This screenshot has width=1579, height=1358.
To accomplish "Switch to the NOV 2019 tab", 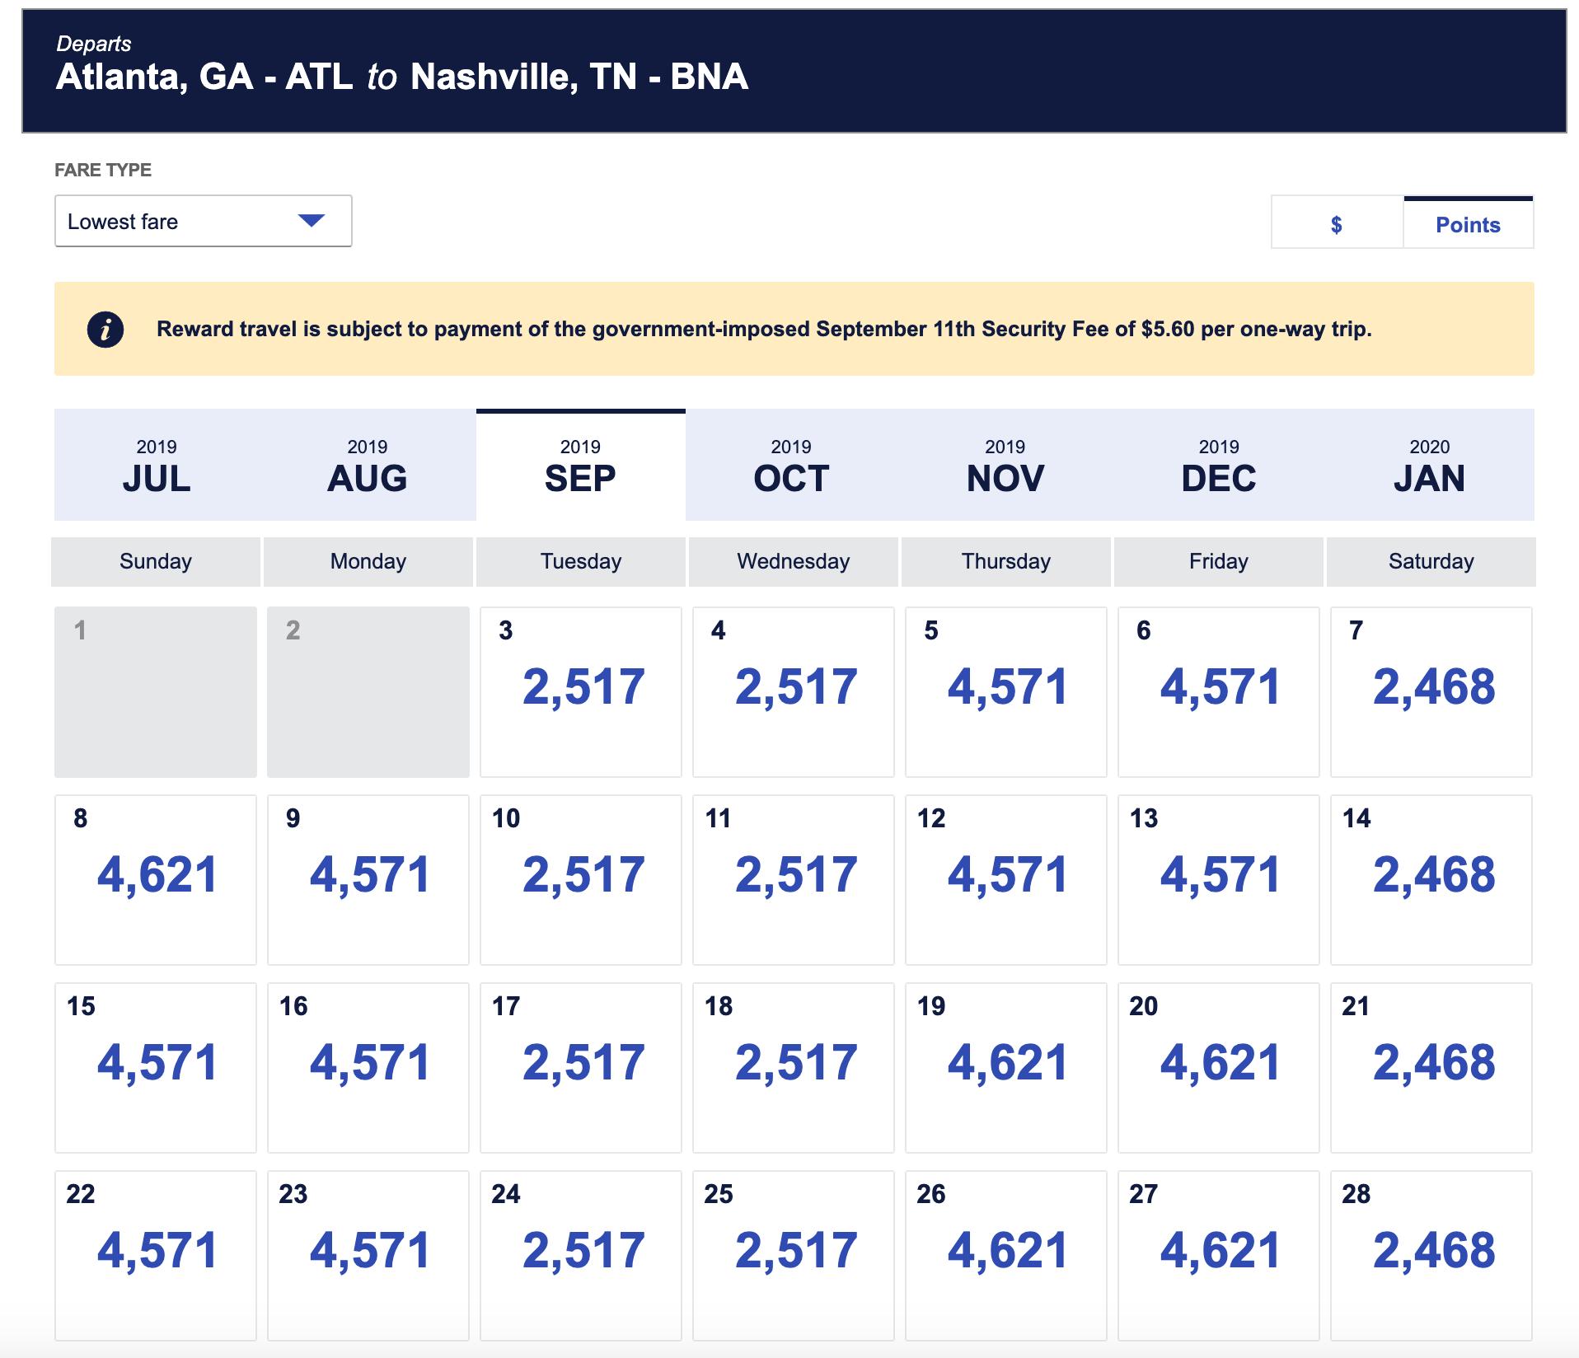I will (x=1005, y=466).
